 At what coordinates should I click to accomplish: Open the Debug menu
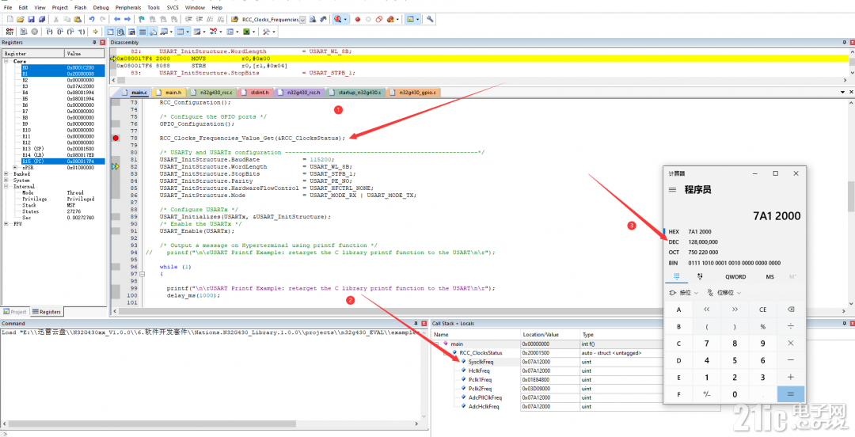pyautogui.click(x=101, y=8)
